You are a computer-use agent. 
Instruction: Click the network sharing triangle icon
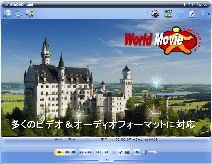18,14
